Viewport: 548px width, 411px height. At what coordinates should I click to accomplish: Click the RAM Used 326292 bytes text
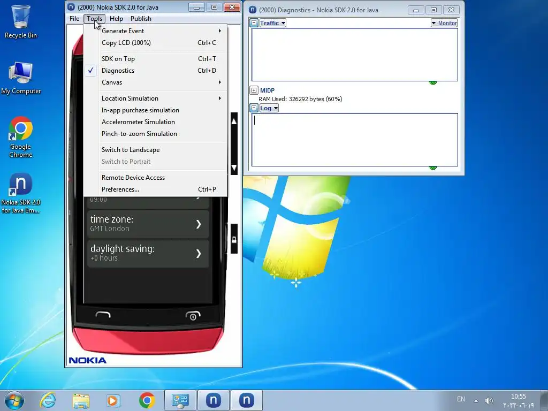click(x=300, y=99)
